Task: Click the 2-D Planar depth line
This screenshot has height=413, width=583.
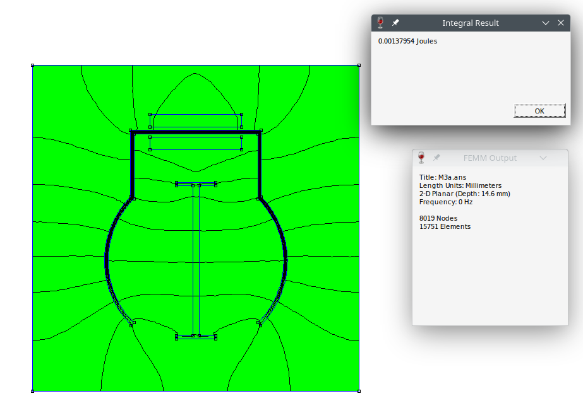Action: tap(465, 194)
